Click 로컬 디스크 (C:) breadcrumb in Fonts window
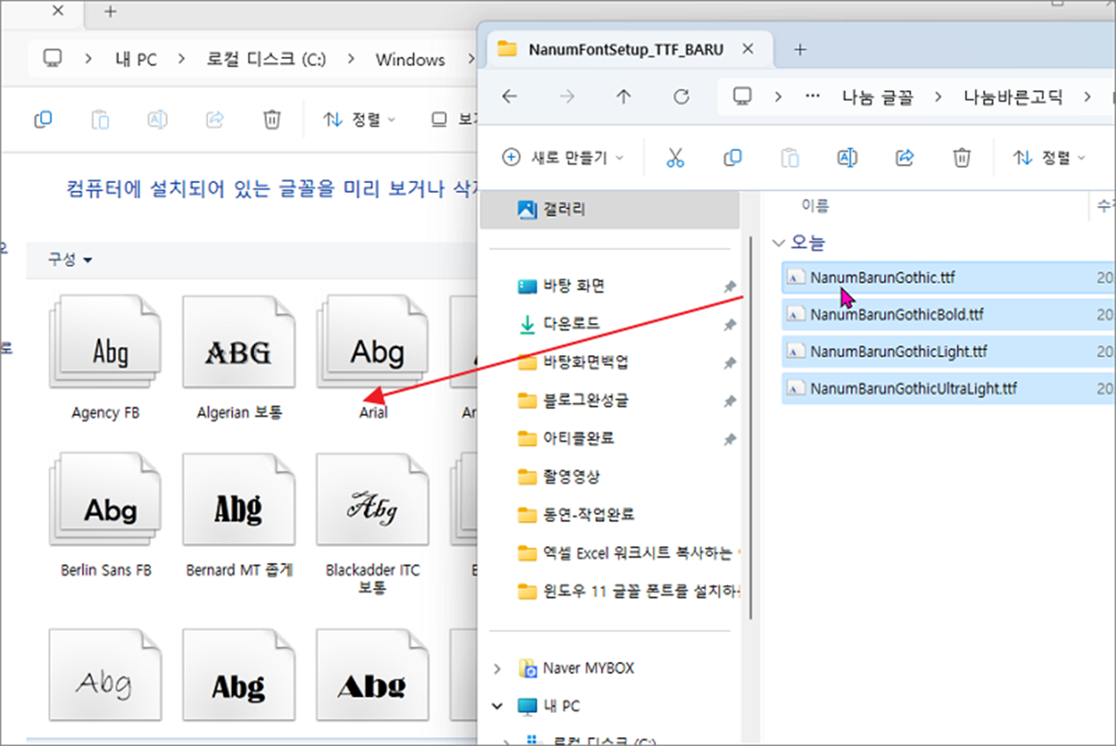 click(x=266, y=60)
